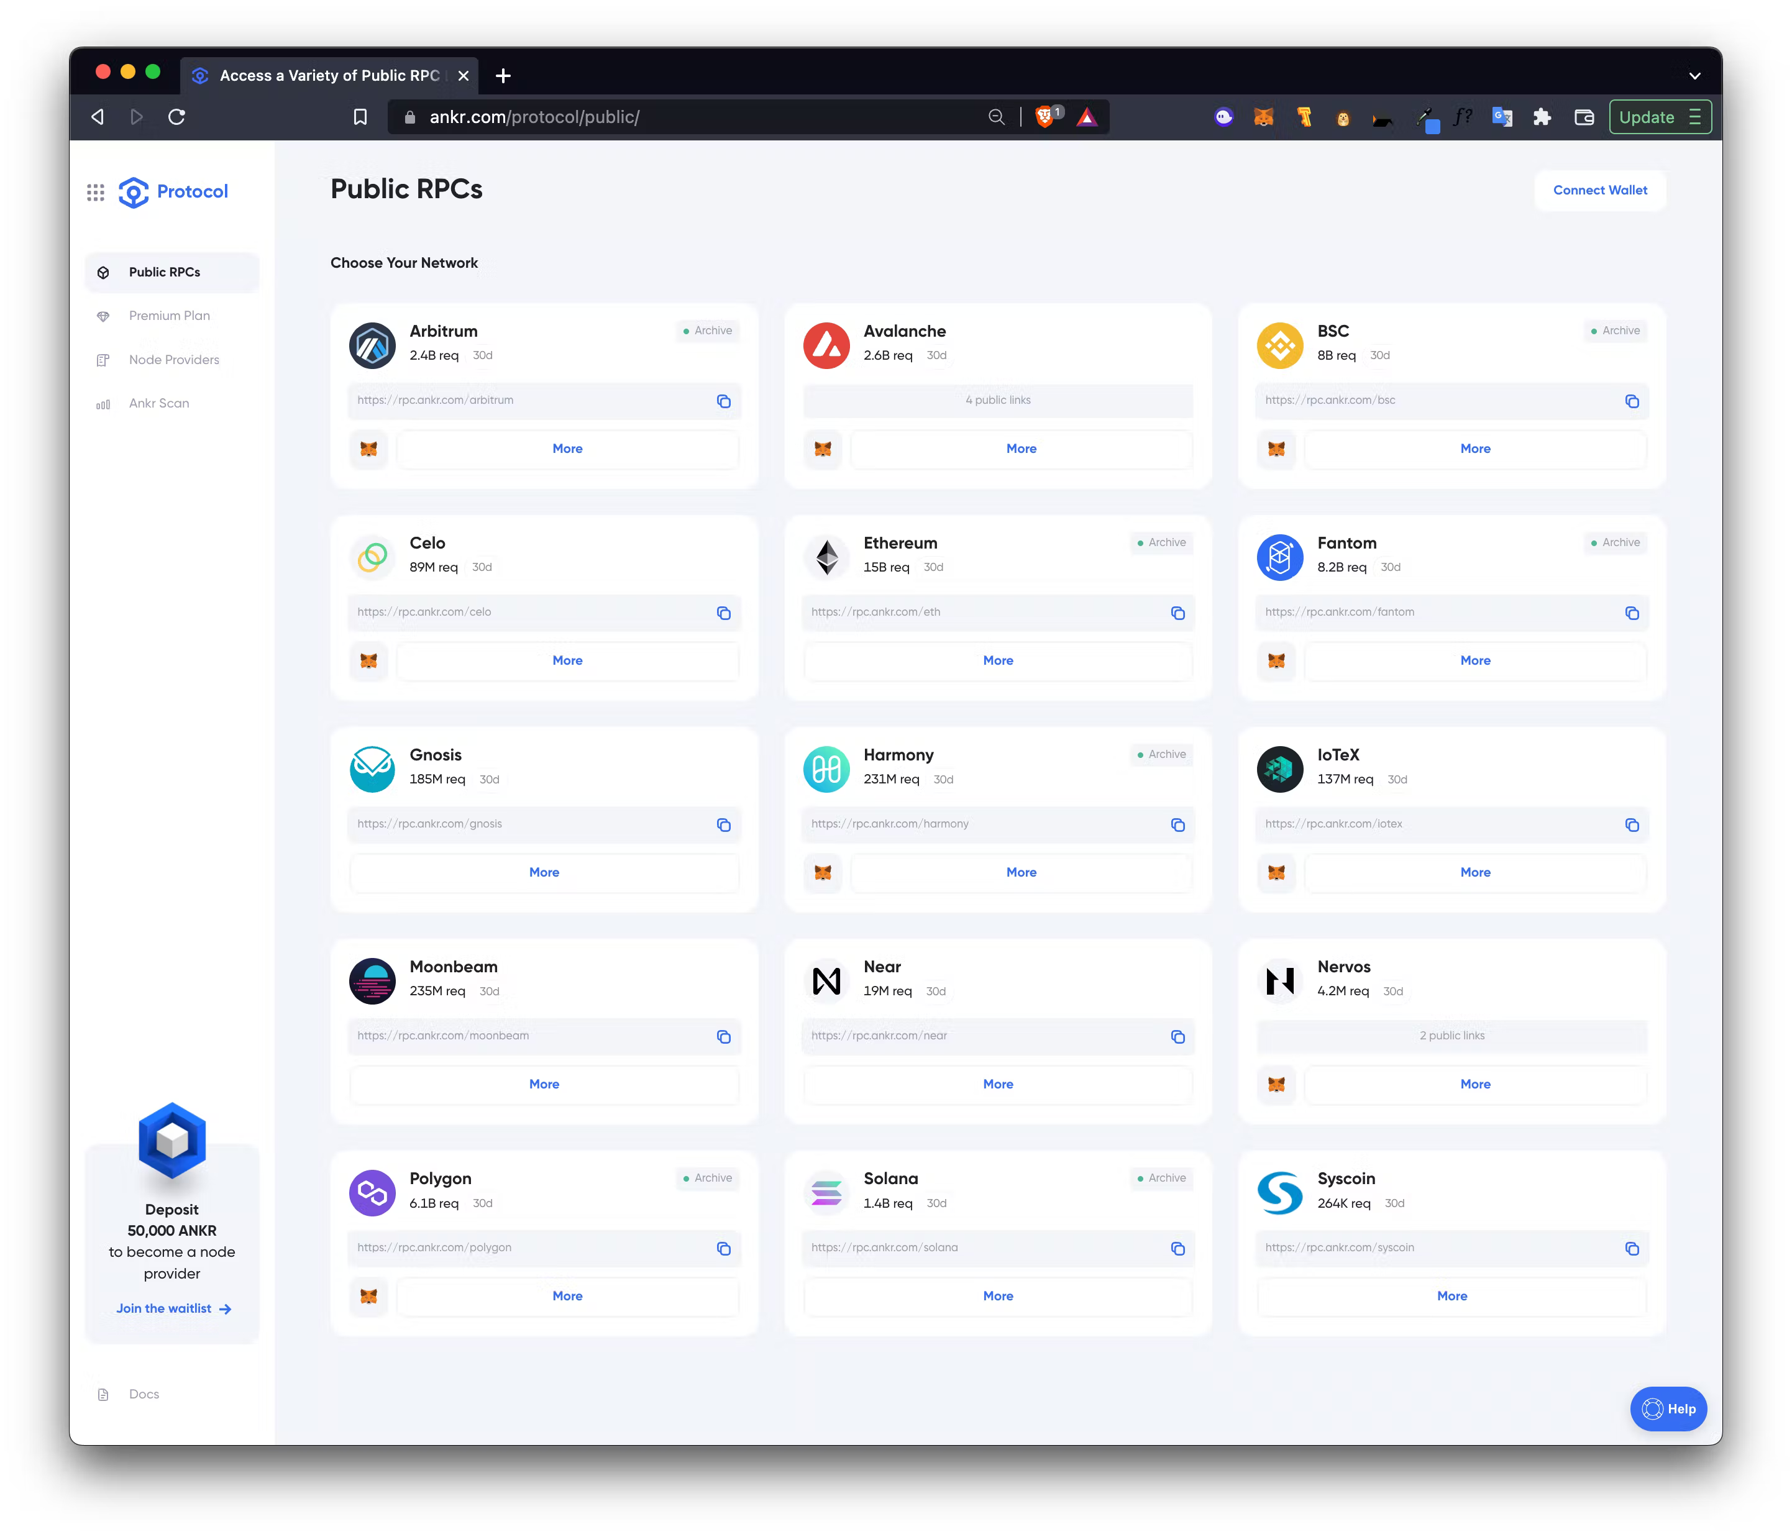This screenshot has width=1792, height=1537.
Task: Open MetaMask extension in browser toolbar
Action: click(x=1264, y=117)
